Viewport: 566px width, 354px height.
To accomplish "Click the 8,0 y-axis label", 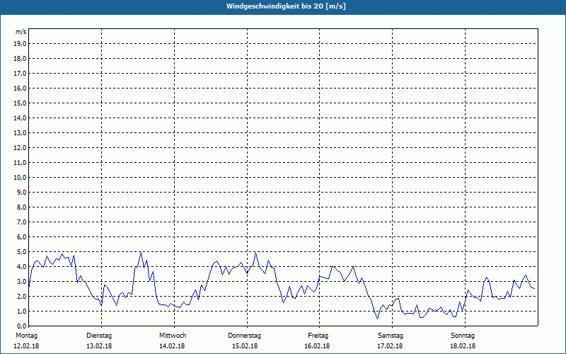I will coord(21,207).
